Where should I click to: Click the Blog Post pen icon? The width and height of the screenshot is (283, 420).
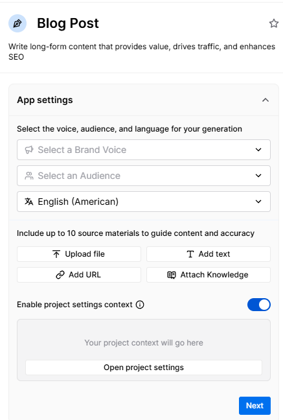17,23
